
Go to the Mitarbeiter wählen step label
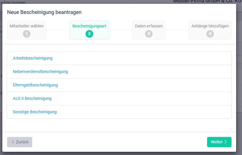27,26
